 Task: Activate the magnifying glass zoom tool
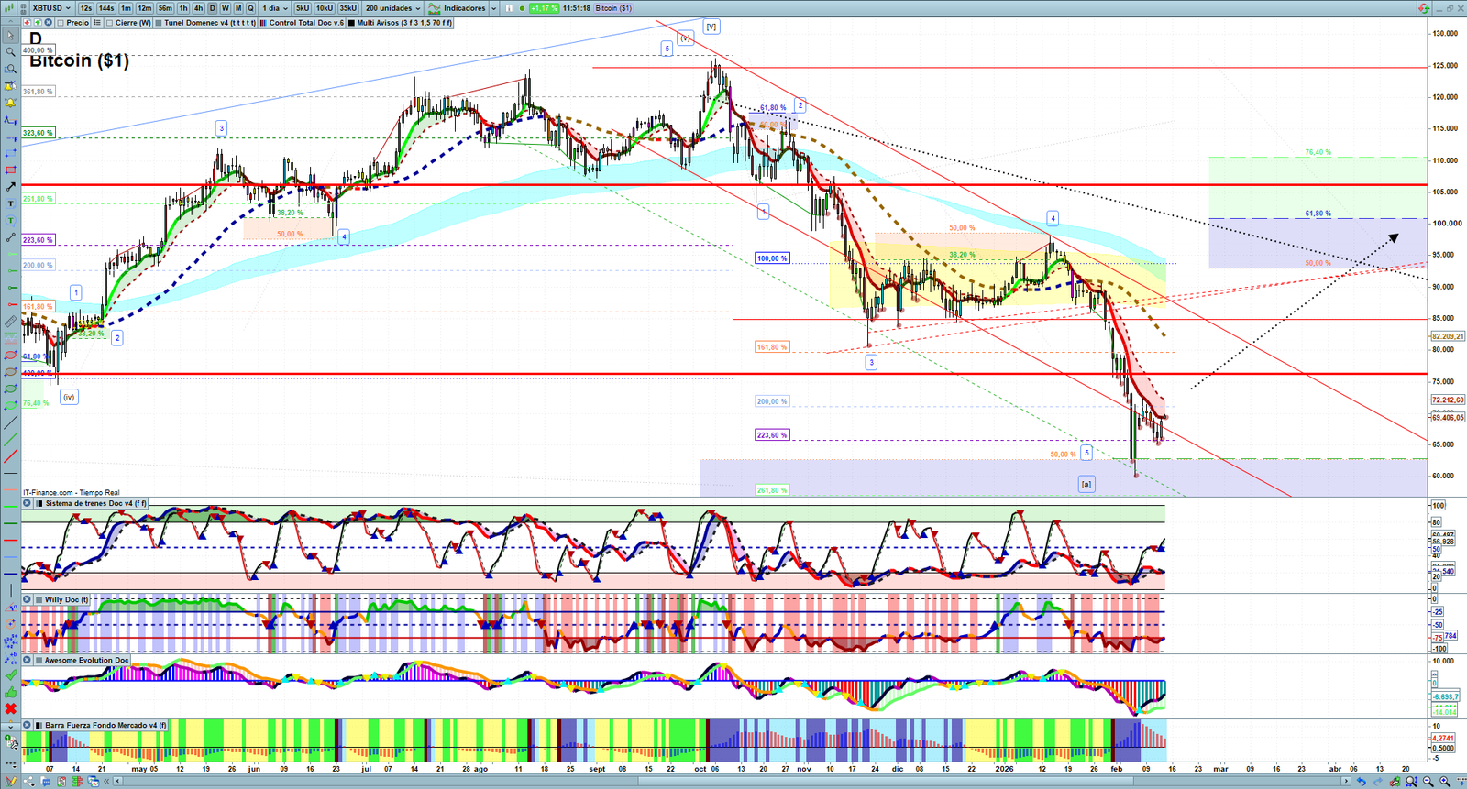pyautogui.click(x=10, y=52)
